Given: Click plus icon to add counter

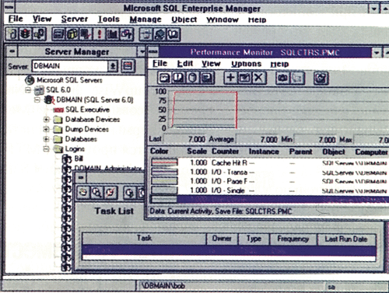Looking at the screenshot, I should pos(230,78).
